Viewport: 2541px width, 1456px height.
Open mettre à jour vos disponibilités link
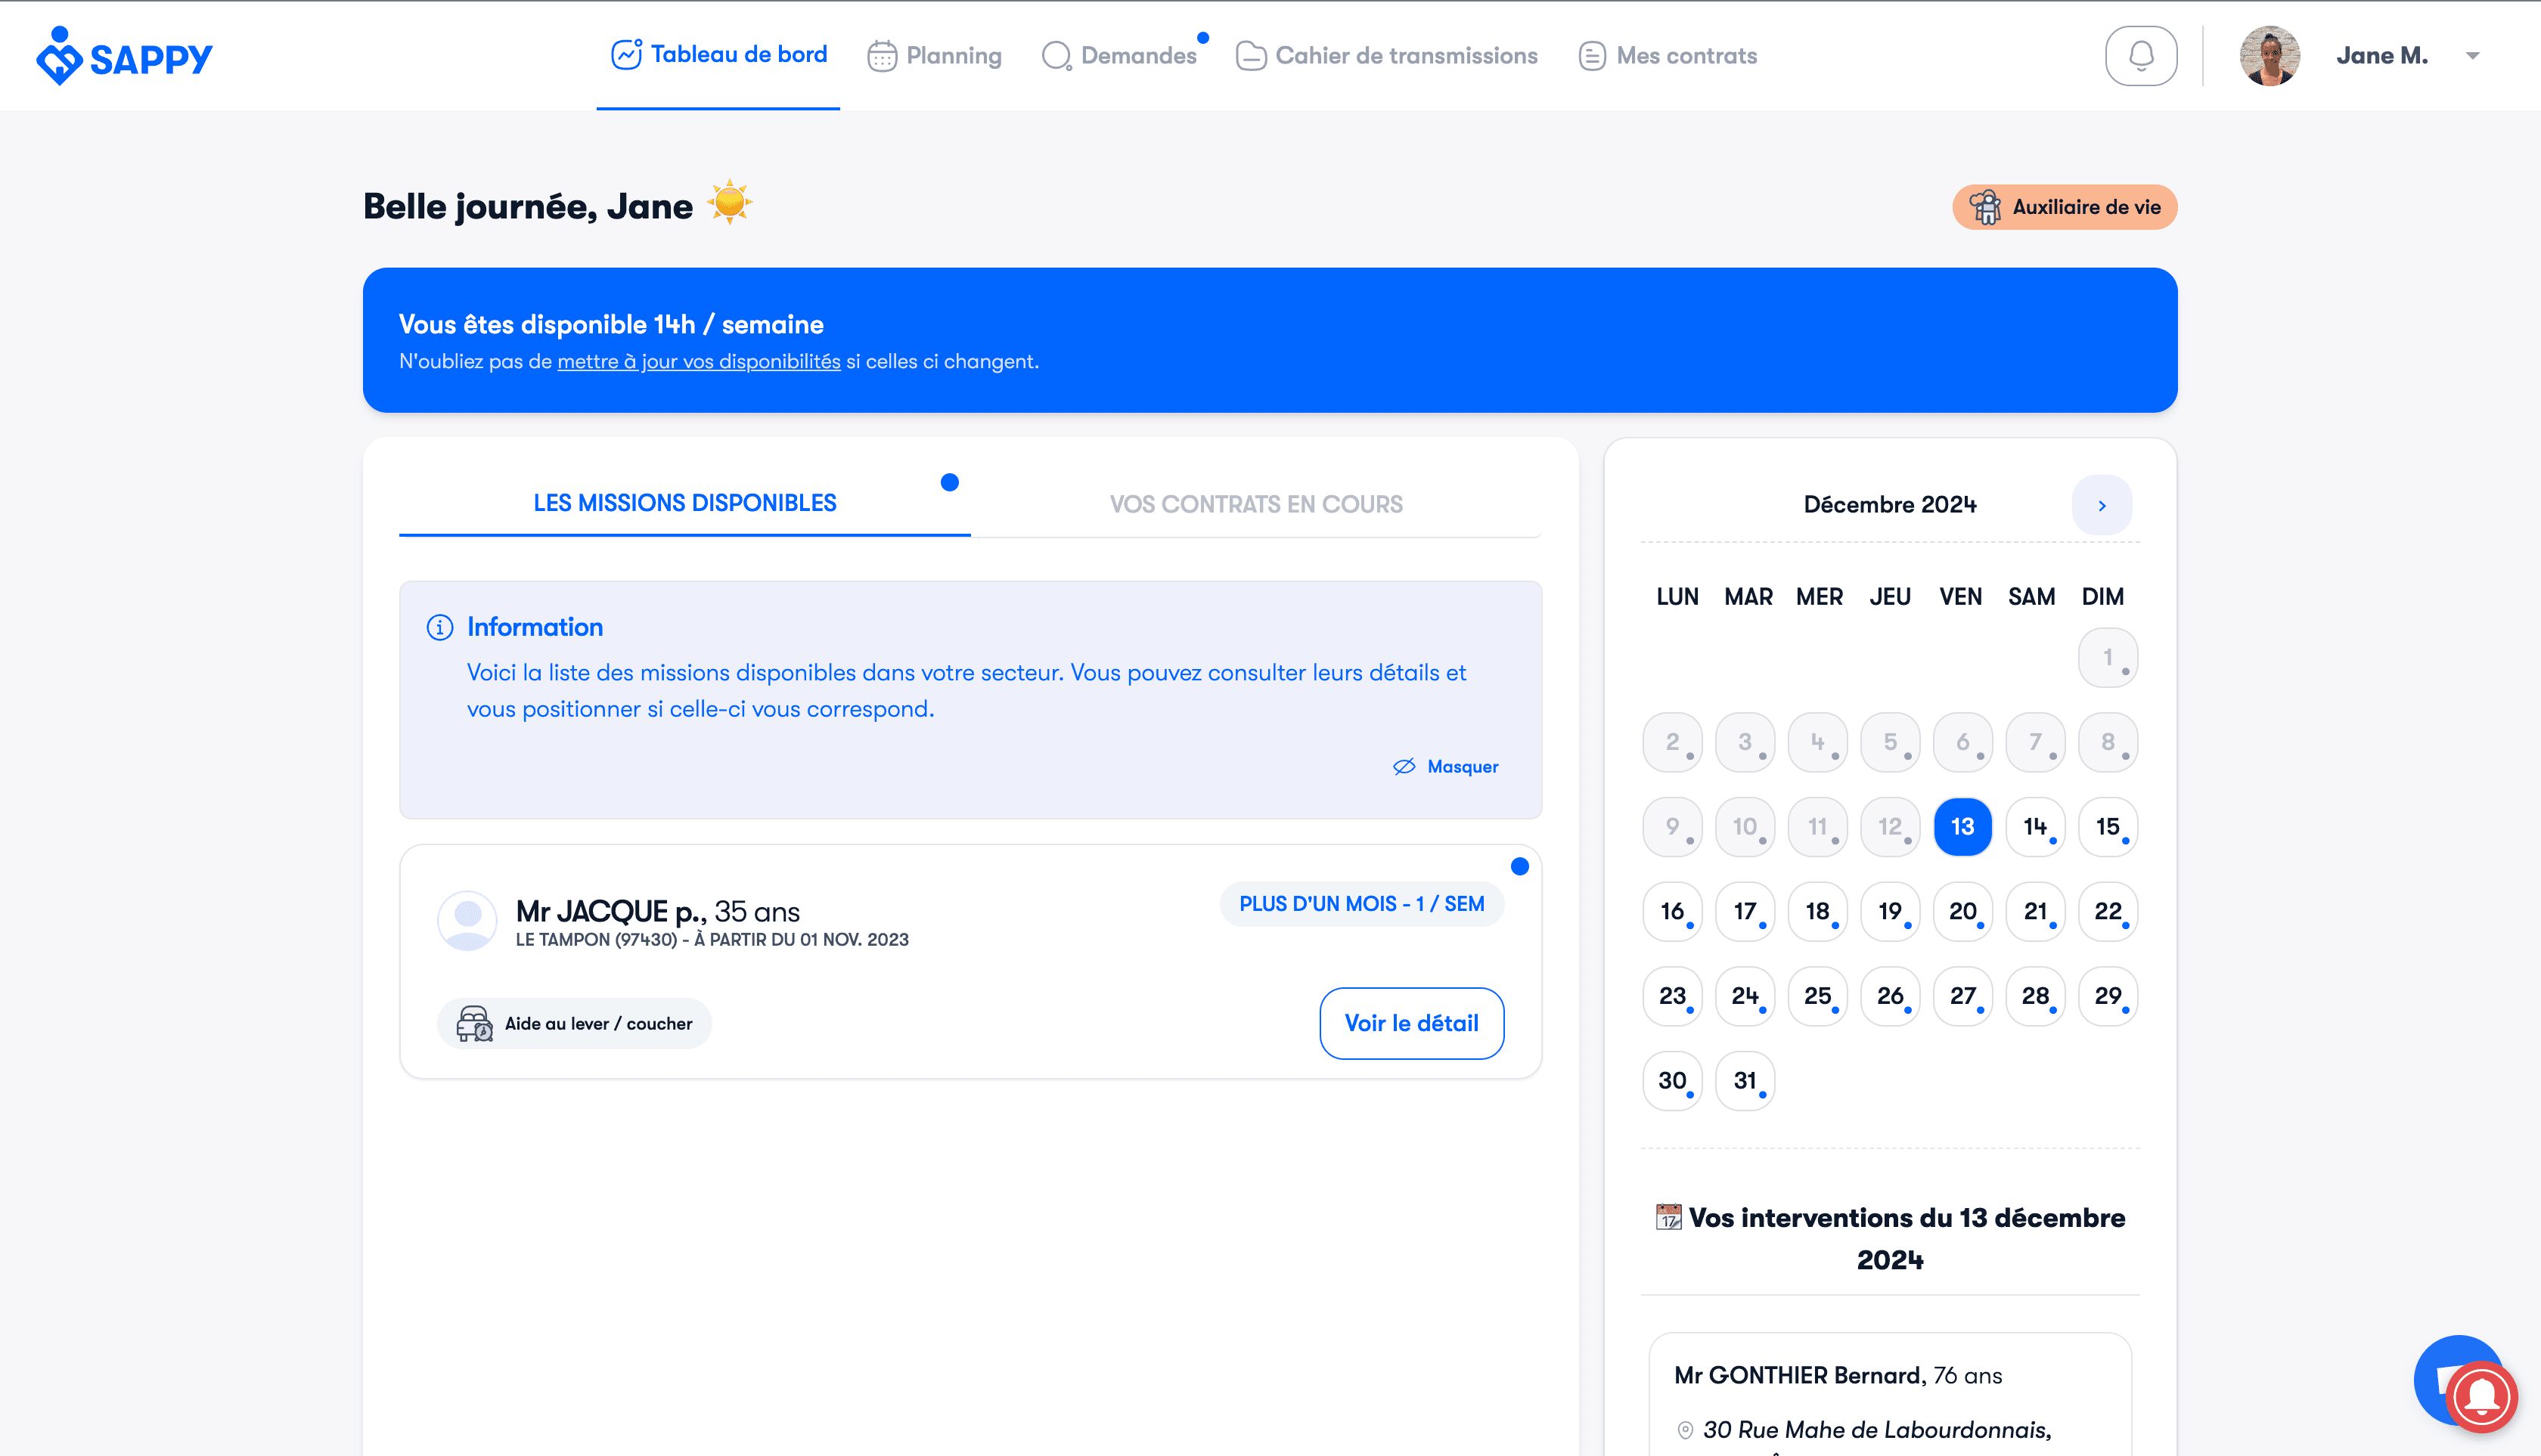point(698,361)
